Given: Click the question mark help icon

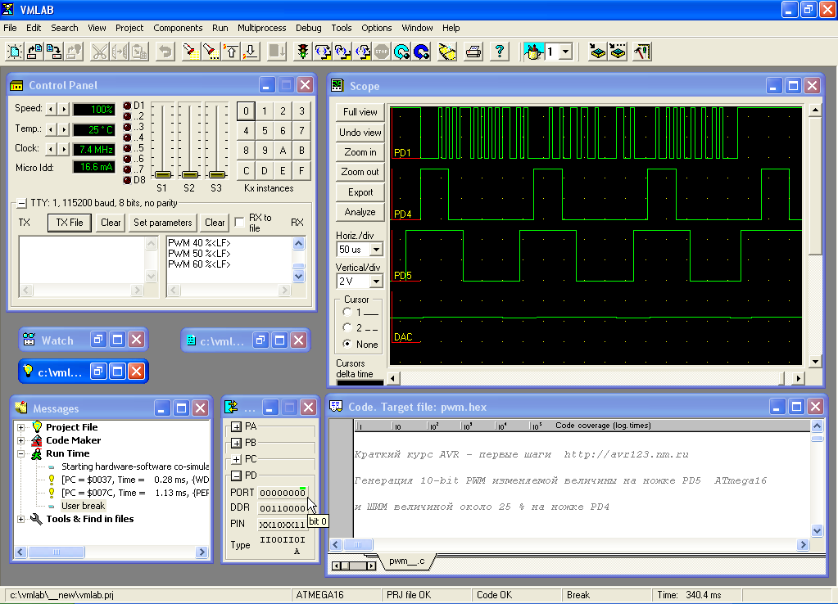Looking at the screenshot, I should click(x=499, y=52).
